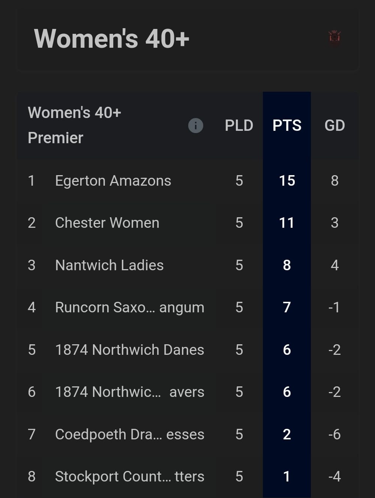Click Coedpoeth's goal difference of -6
This screenshot has height=498, width=375.
pos(334,434)
